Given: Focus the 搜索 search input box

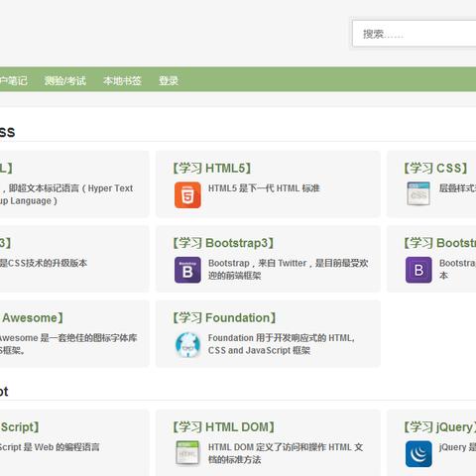Looking at the screenshot, I should coord(414,34).
